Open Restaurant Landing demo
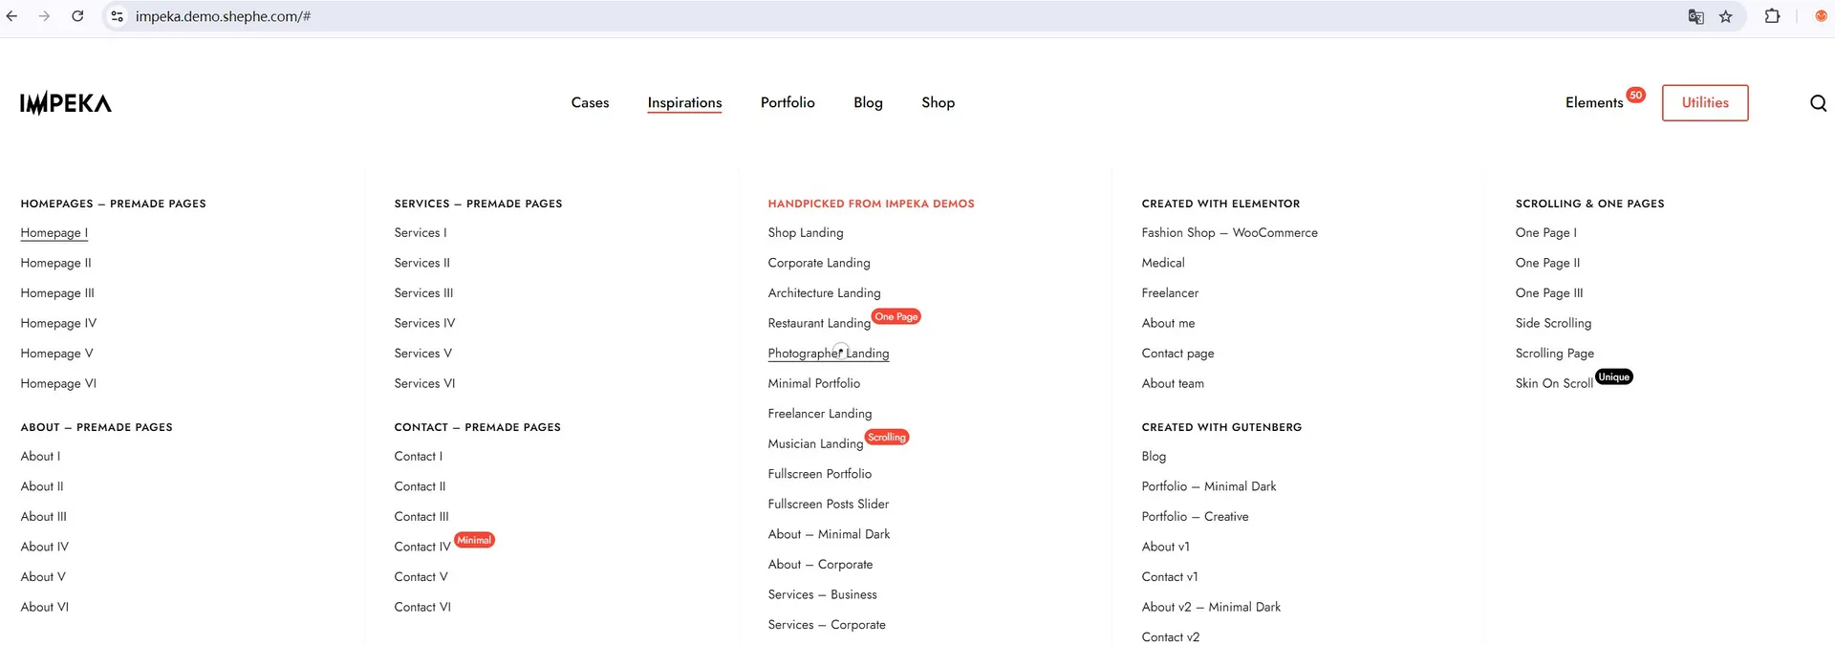The height and width of the screenshot is (645, 1835). 819,323
